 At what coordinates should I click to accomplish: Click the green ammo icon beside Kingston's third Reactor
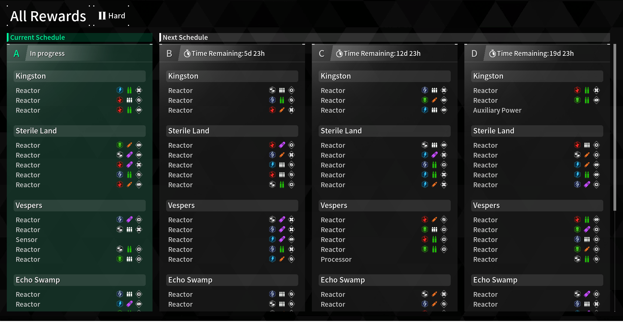(x=129, y=110)
